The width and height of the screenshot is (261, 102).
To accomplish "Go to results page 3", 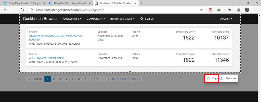I will (60, 79).
